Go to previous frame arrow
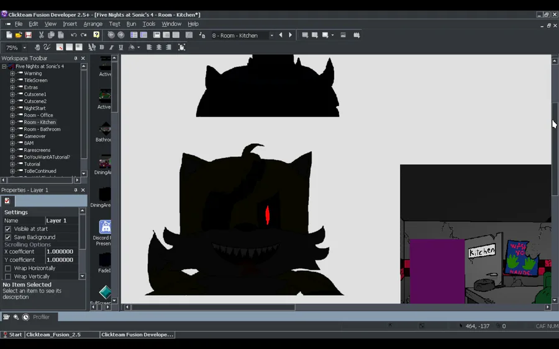Viewport: 559px width, 349px height. 281,35
